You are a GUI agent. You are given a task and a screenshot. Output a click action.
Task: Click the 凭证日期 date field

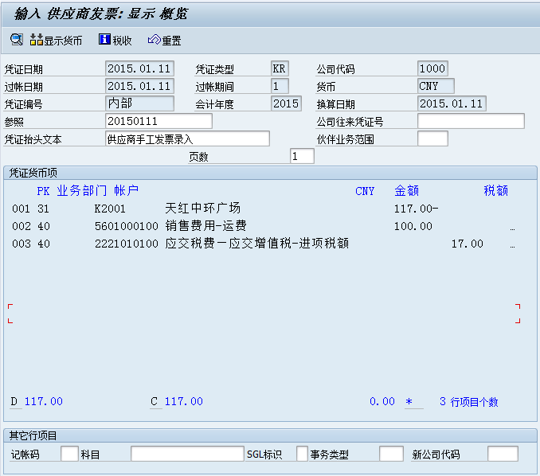(x=139, y=68)
